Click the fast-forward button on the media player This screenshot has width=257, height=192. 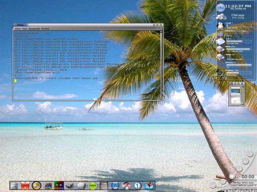click(223, 181)
